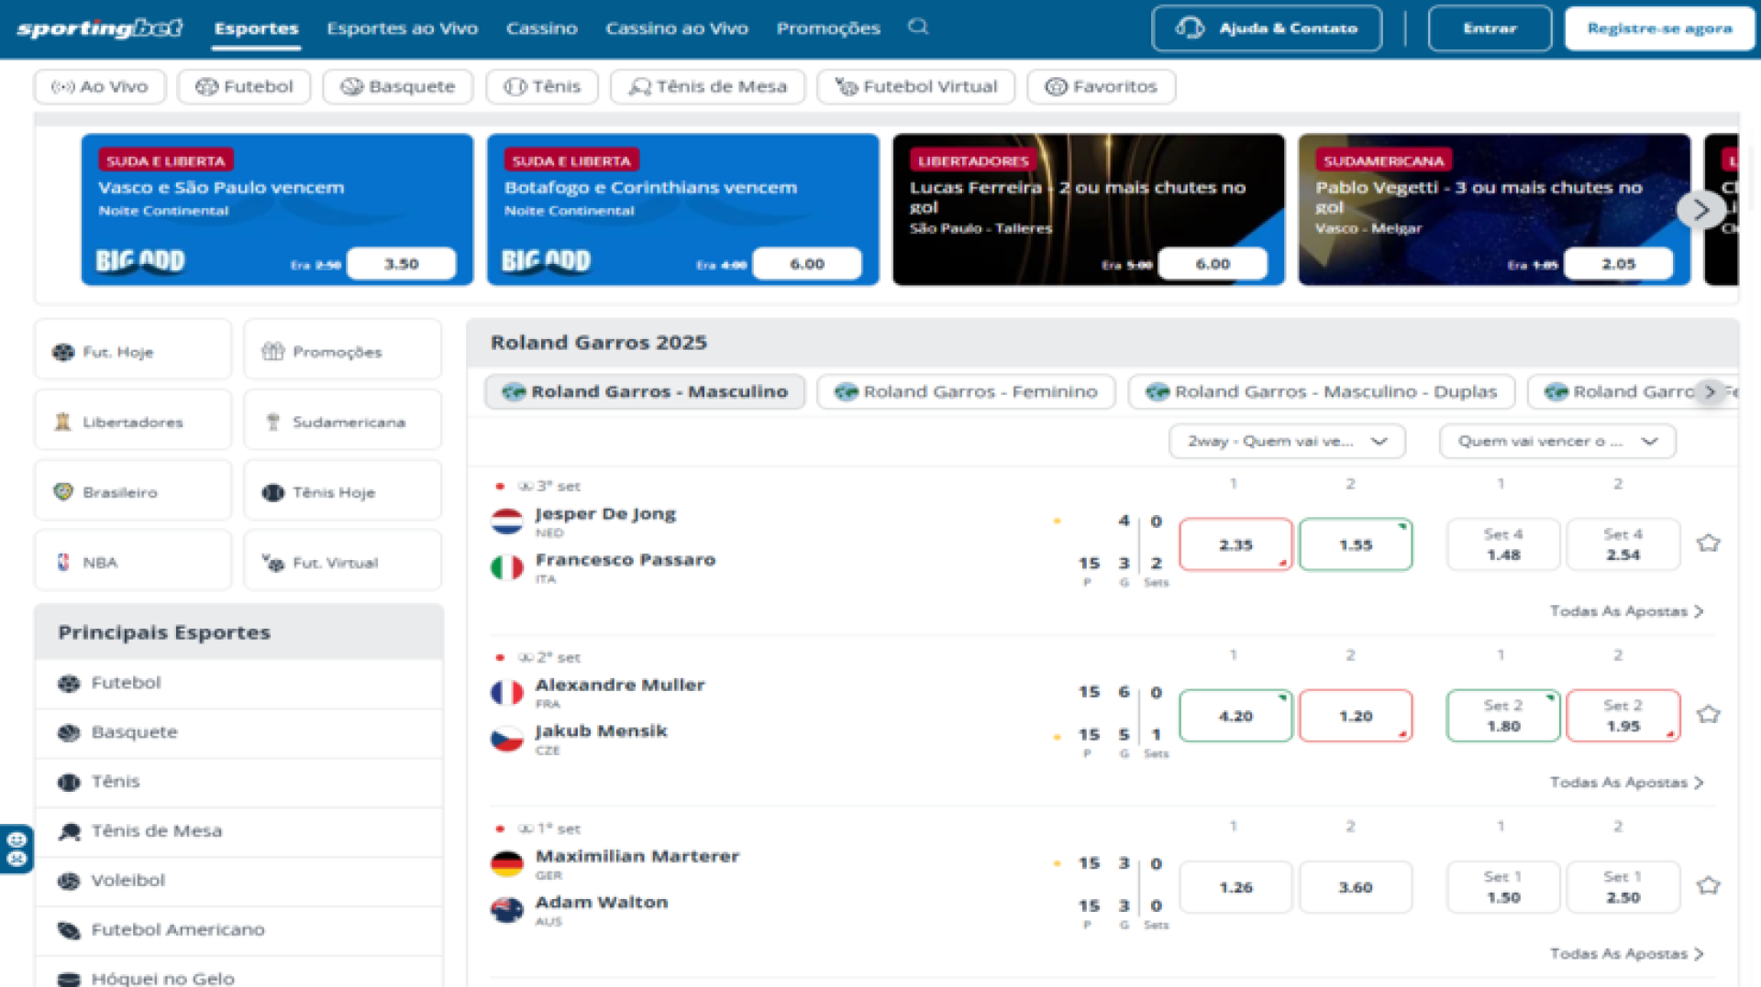Click Voleibol under Principais Esportes

click(x=128, y=880)
